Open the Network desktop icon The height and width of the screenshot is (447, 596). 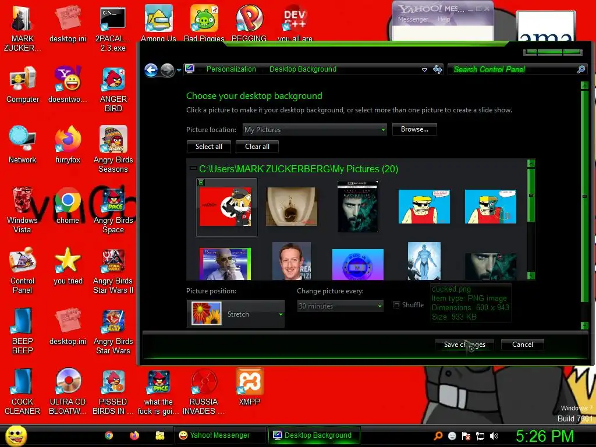23,144
